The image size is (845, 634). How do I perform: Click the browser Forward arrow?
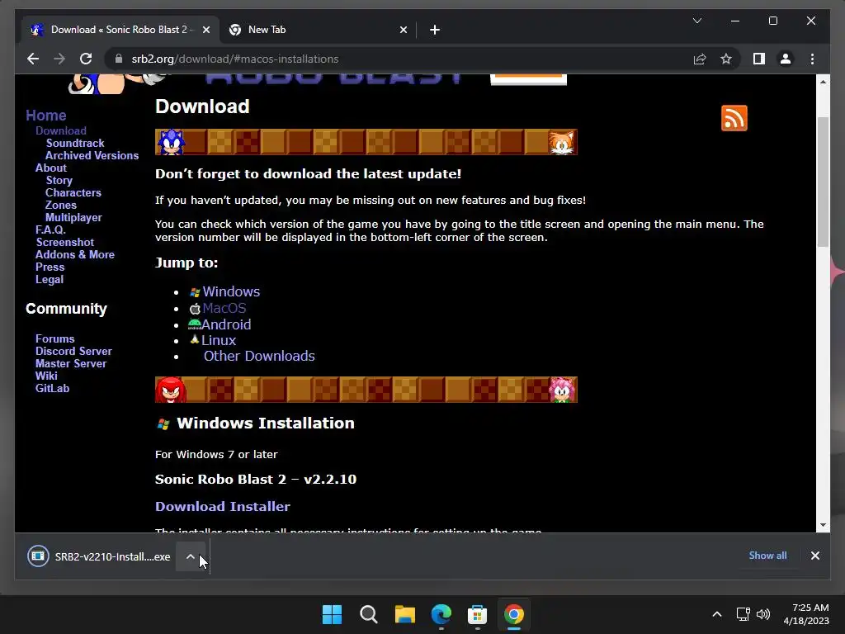pos(59,59)
